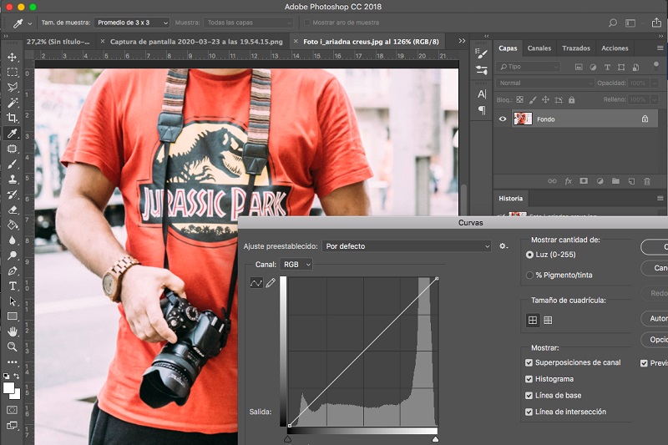Select the Hand tool
Screen dimensions: 668x445
pos(13,331)
